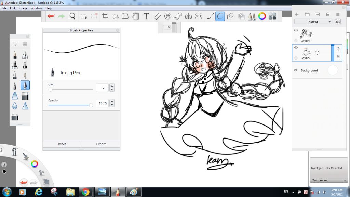The width and height of the screenshot is (350, 197).
Task: Click the Size value field 2.0
Action: pos(102,88)
